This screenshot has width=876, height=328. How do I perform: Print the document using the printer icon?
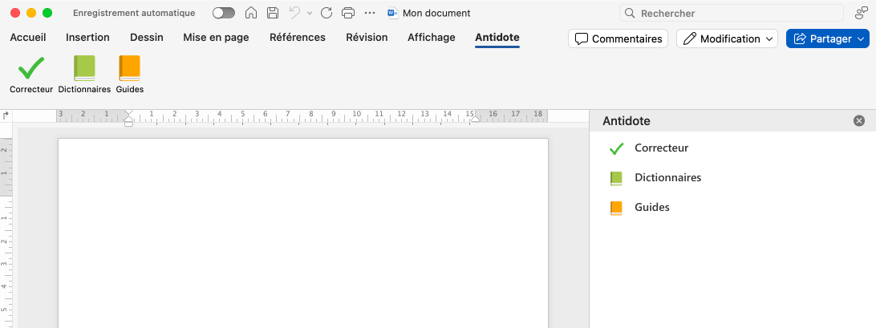(347, 13)
